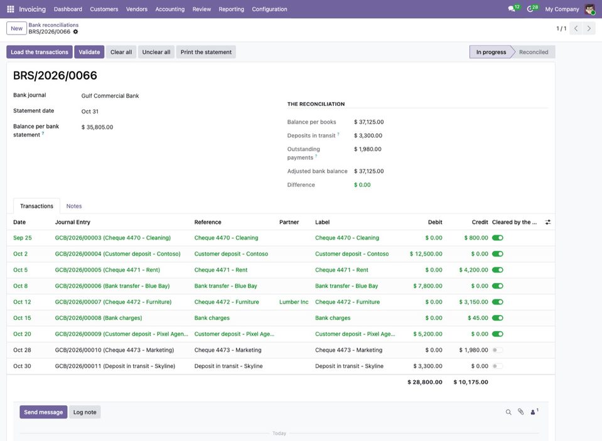Set status to Reconciled in status bar
Image resolution: width=602 pixels, height=441 pixels.
pyautogui.click(x=534, y=52)
